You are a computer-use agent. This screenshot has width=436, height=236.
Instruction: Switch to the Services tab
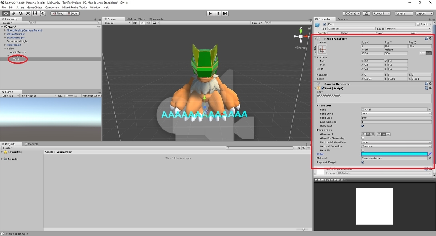343,19
